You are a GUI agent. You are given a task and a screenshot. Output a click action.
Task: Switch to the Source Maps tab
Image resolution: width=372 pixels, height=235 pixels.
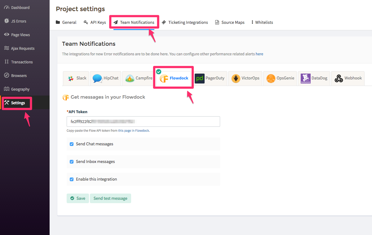(230, 22)
